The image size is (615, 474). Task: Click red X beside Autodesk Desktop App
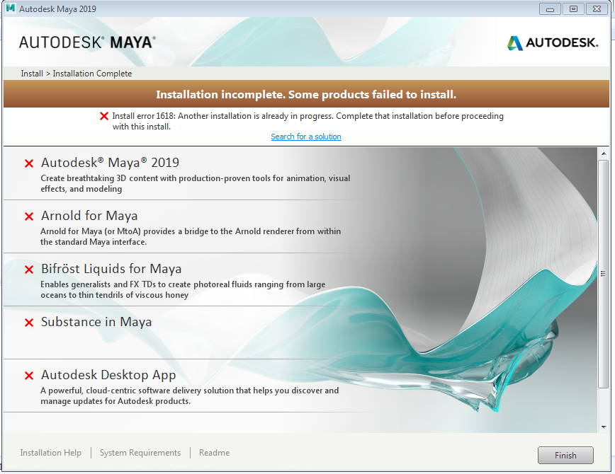pyautogui.click(x=29, y=376)
